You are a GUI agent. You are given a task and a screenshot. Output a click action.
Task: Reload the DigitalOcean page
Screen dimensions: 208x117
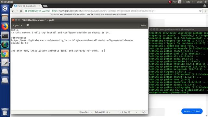coord(21,11)
